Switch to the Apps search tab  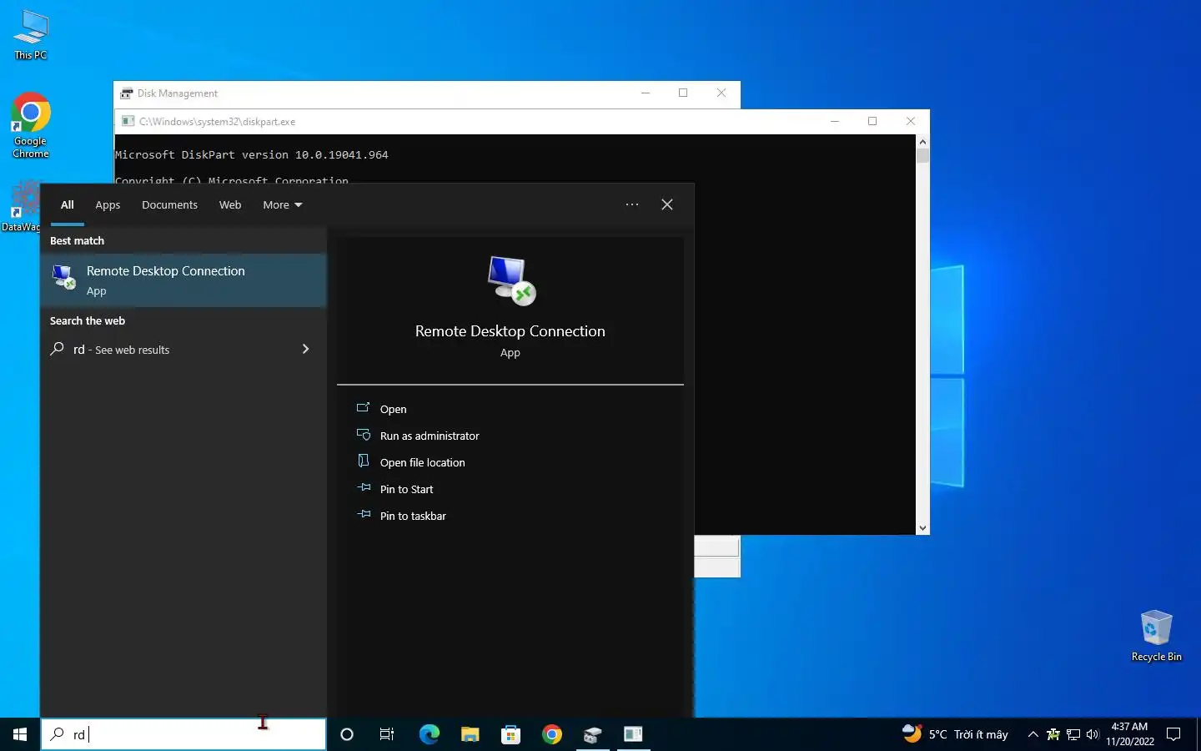[108, 204]
